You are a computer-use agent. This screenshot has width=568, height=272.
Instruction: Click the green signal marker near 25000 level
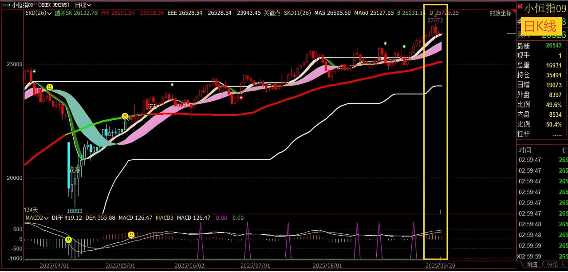pyautogui.click(x=34, y=71)
